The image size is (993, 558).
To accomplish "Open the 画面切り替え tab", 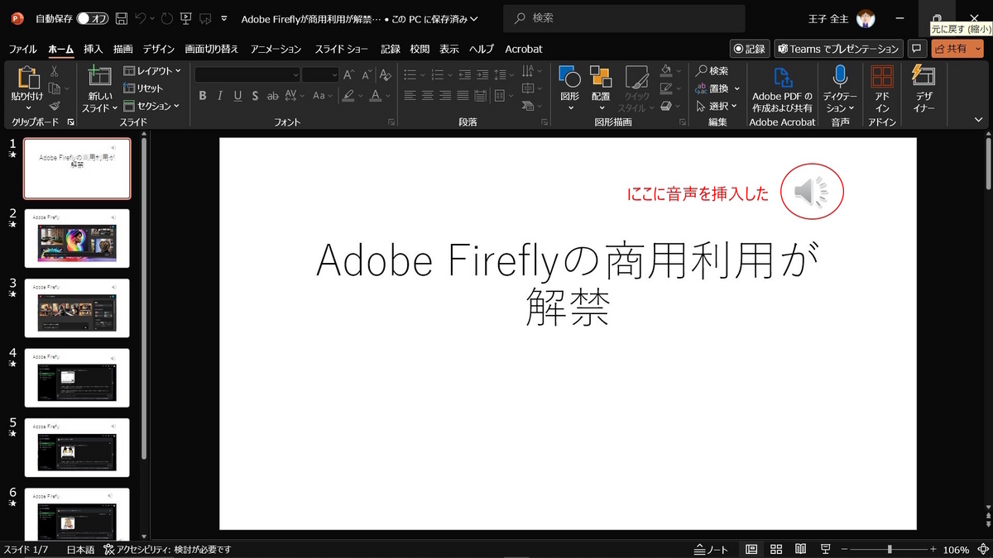I will (212, 49).
